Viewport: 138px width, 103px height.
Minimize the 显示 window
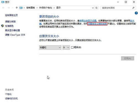(118, 2)
